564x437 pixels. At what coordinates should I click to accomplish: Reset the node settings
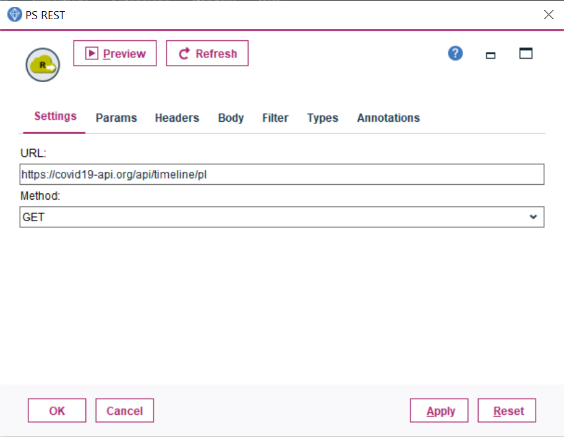[508, 411]
